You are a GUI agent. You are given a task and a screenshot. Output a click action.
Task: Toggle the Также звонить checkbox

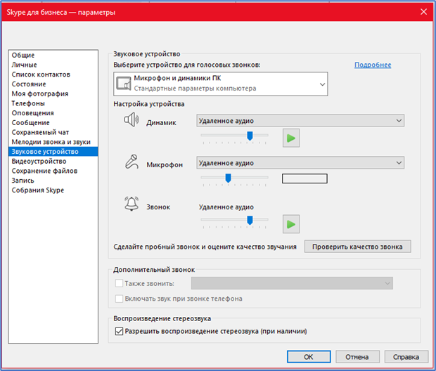point(119,283)
